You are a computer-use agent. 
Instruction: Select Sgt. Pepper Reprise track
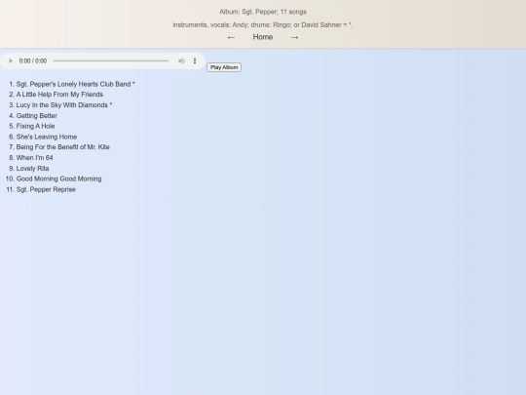click(46, 189)
